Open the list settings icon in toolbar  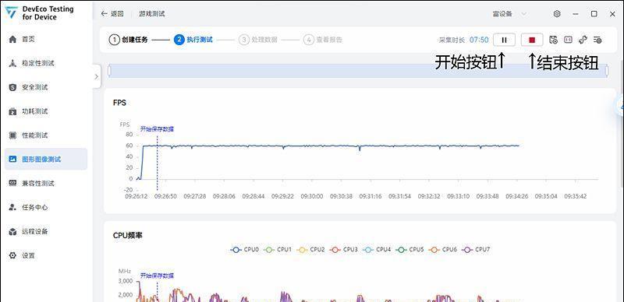[x=597, y=40]
